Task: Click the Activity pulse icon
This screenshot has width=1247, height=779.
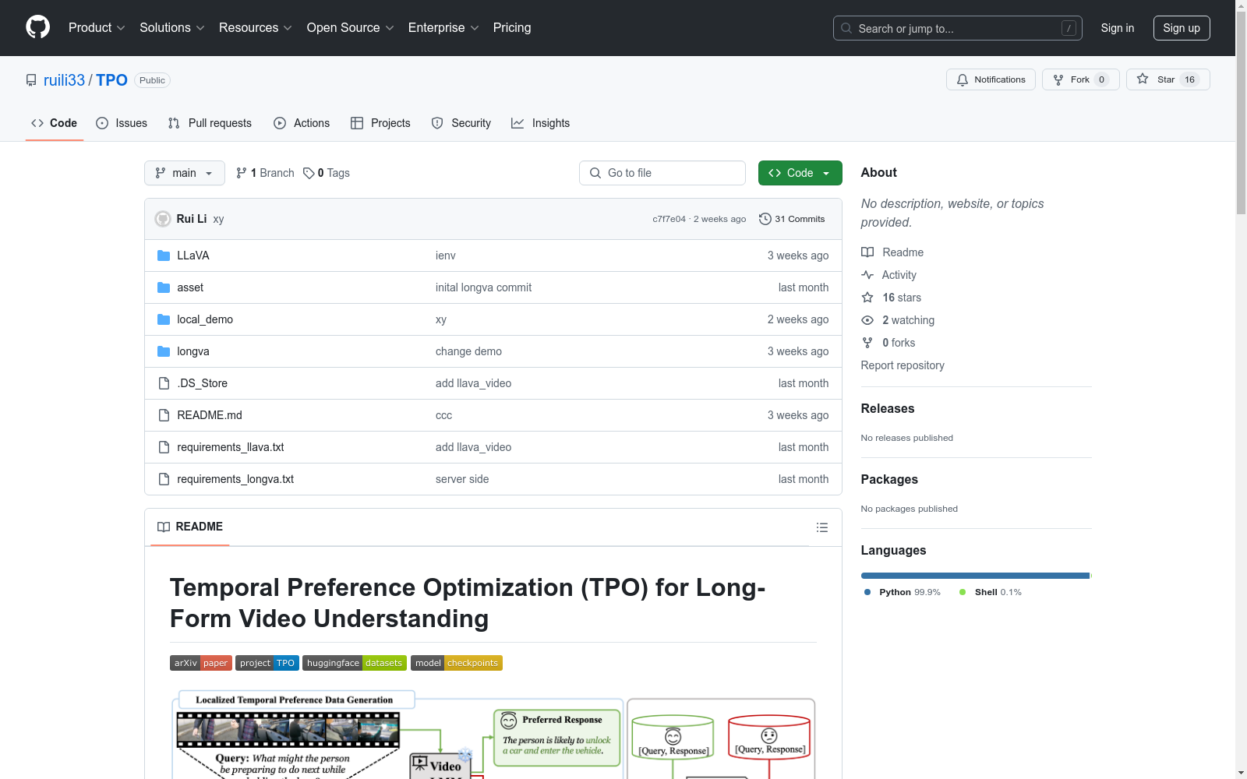Action: tap(867, 275)
